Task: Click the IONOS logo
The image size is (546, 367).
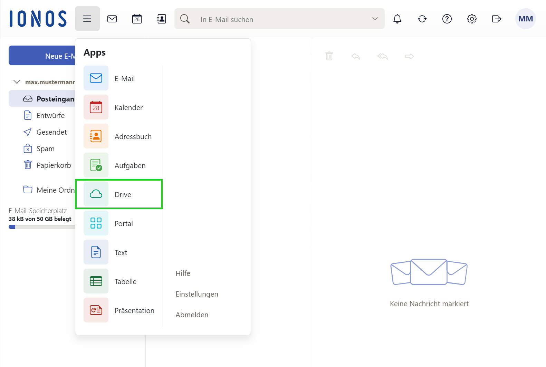Action: tap(38, 19)
